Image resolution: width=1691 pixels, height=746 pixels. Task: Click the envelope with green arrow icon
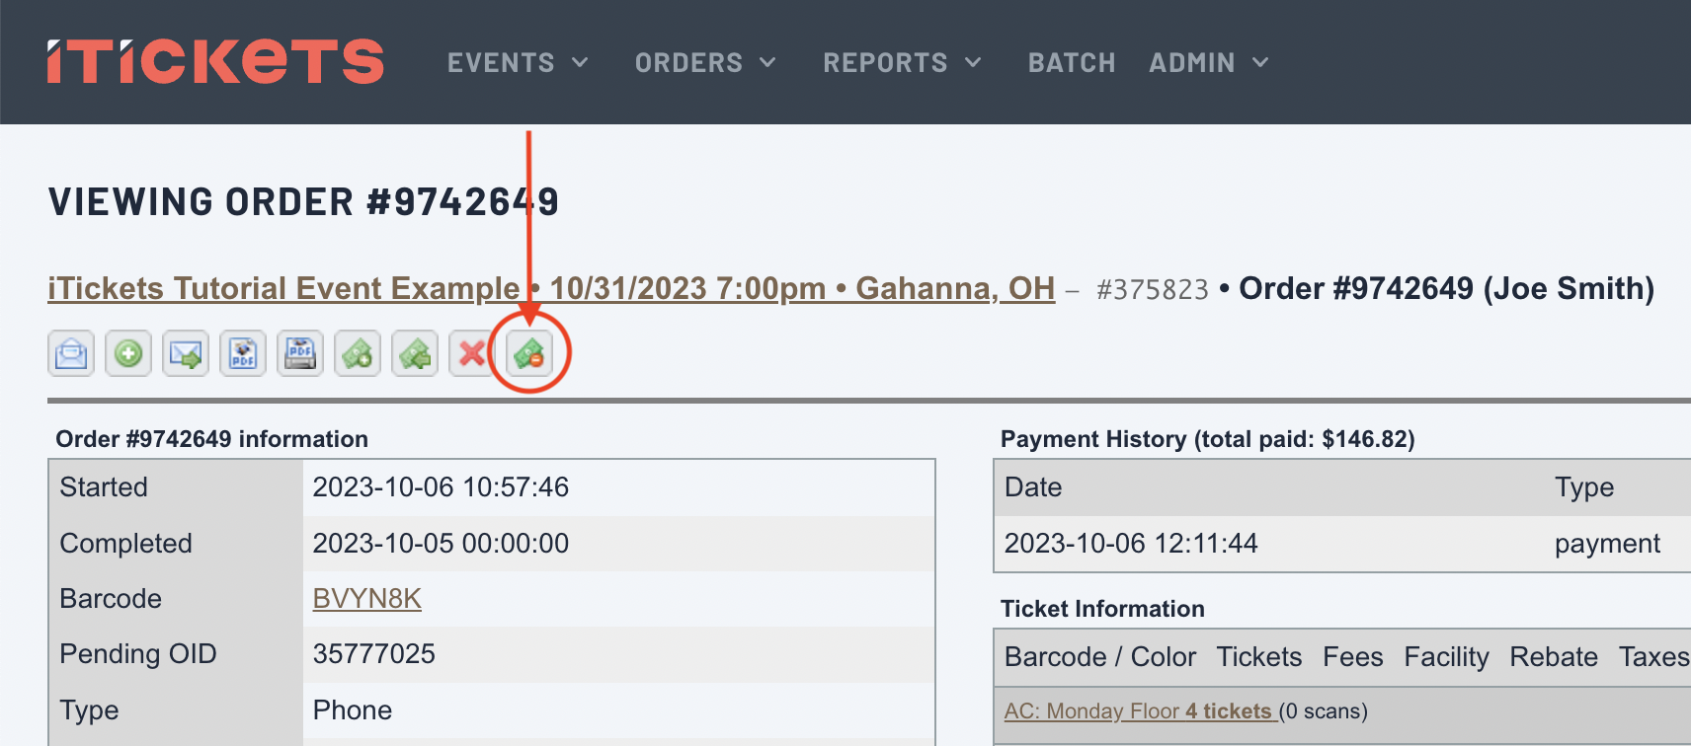(186, 353)
